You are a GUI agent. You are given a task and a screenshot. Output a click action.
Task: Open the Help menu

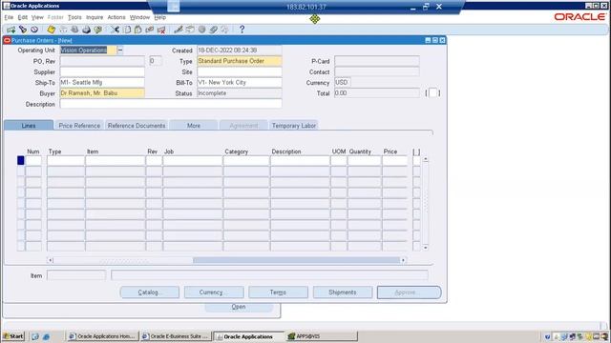160,17
